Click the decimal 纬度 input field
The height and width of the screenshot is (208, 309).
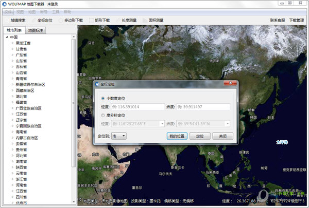(x=203, y=107)
